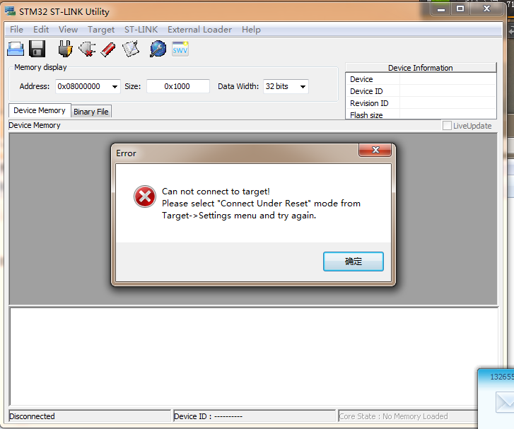Open the View menu
This screenshot has height=429, width=514.
pyautogui.click(x=68, y=30)
